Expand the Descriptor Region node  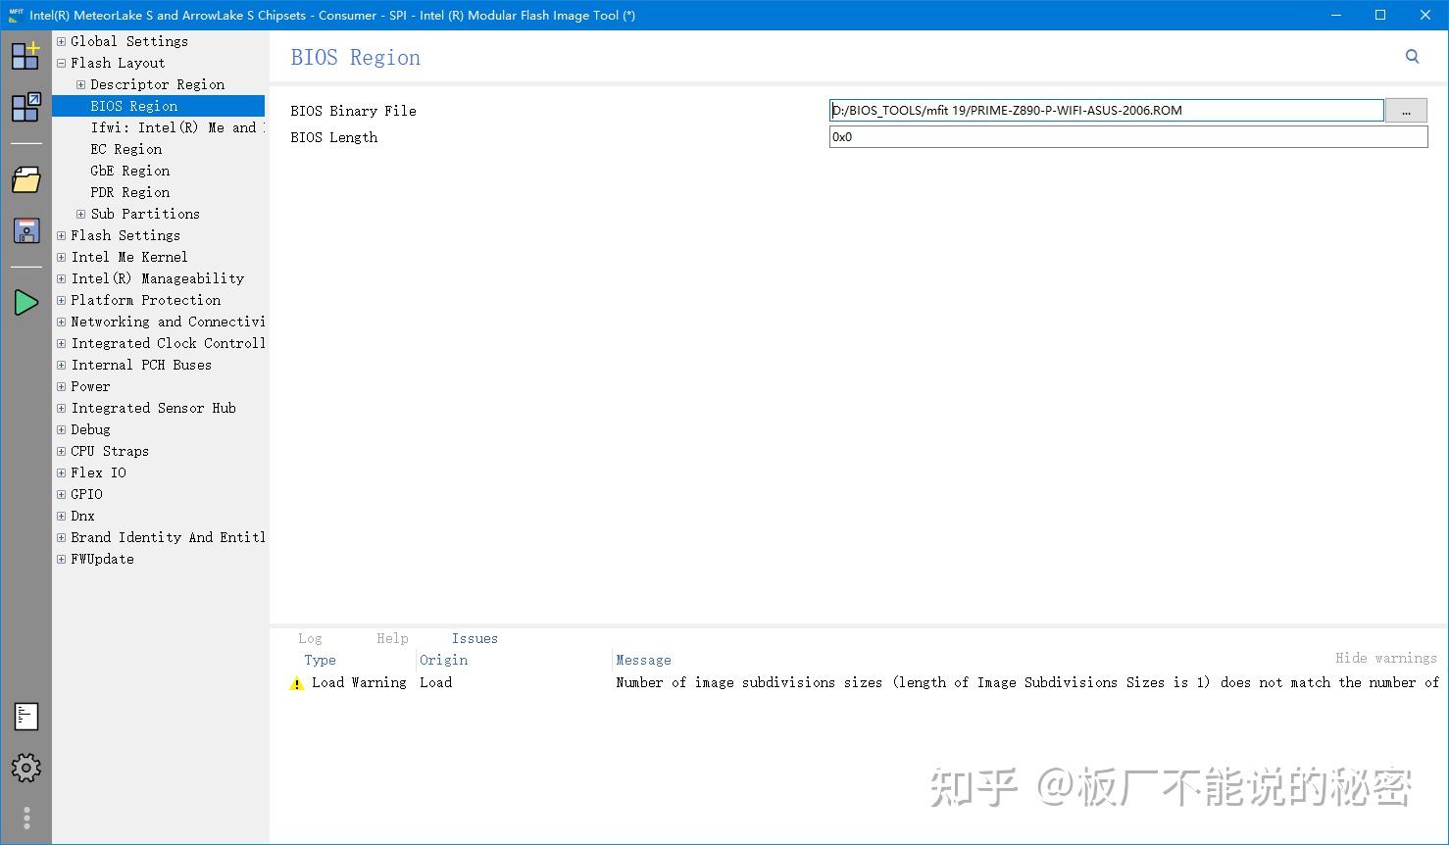(x=81, y=84)
